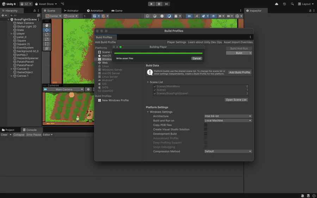
Task: Click the Pause button
Action: pos(159,4)
